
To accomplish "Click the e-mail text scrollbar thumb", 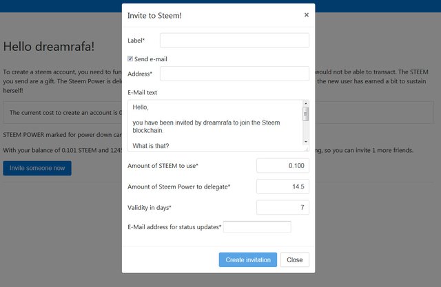I will [x=306, y=114].
